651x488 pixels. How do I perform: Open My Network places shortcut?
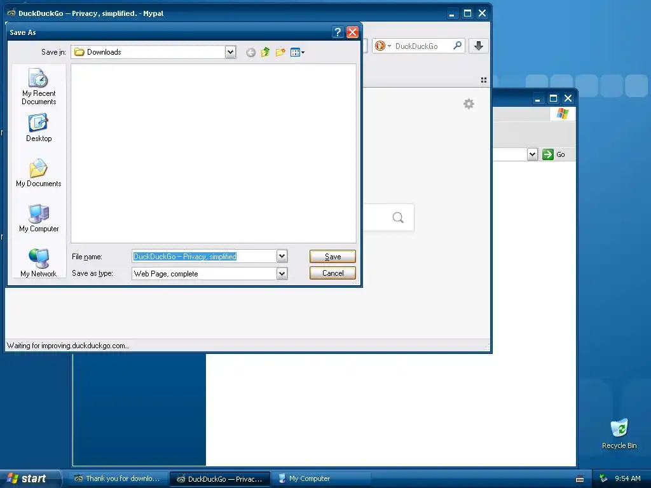tap(39, 262)
